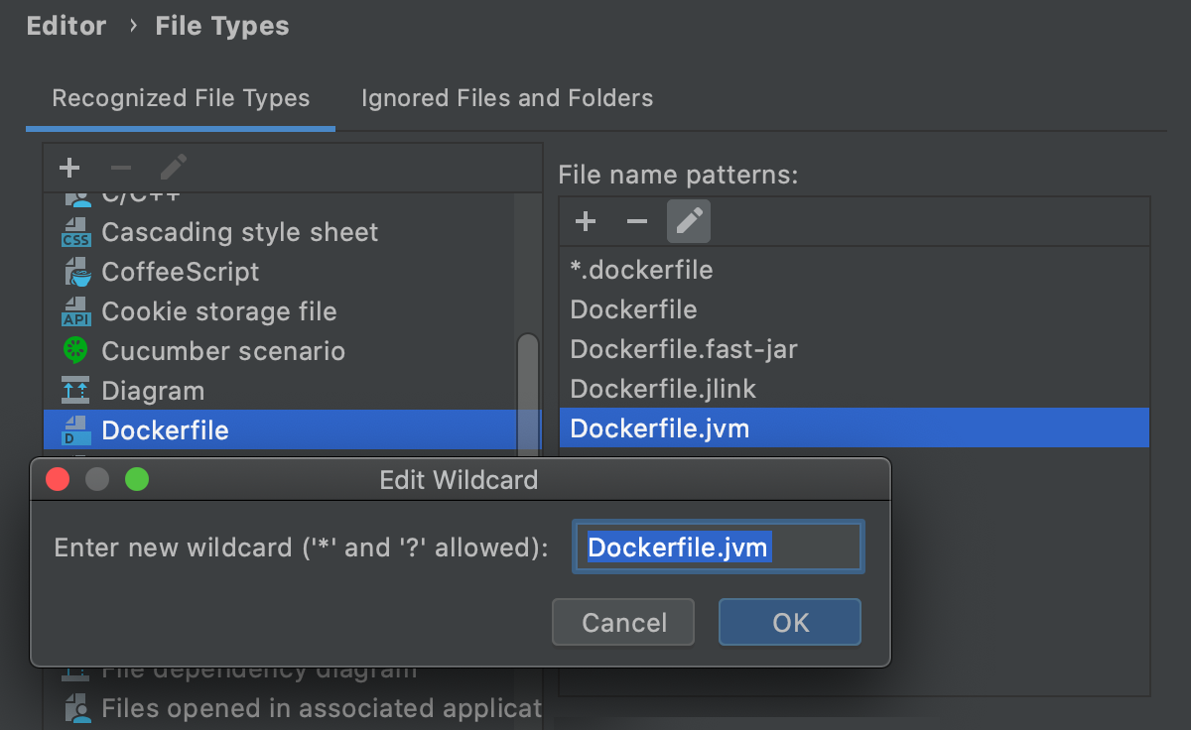Select Diagram file type
The height and width of the screenshot is (730, 1191).
153,391
